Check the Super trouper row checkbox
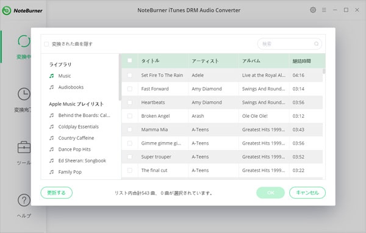The image size is (366, 233). click(x=129, y=157)
